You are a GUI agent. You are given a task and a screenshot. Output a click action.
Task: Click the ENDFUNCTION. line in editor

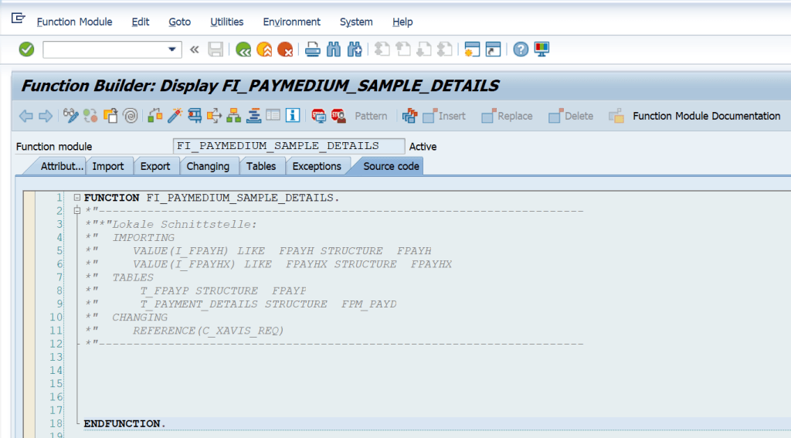[125, 424]
